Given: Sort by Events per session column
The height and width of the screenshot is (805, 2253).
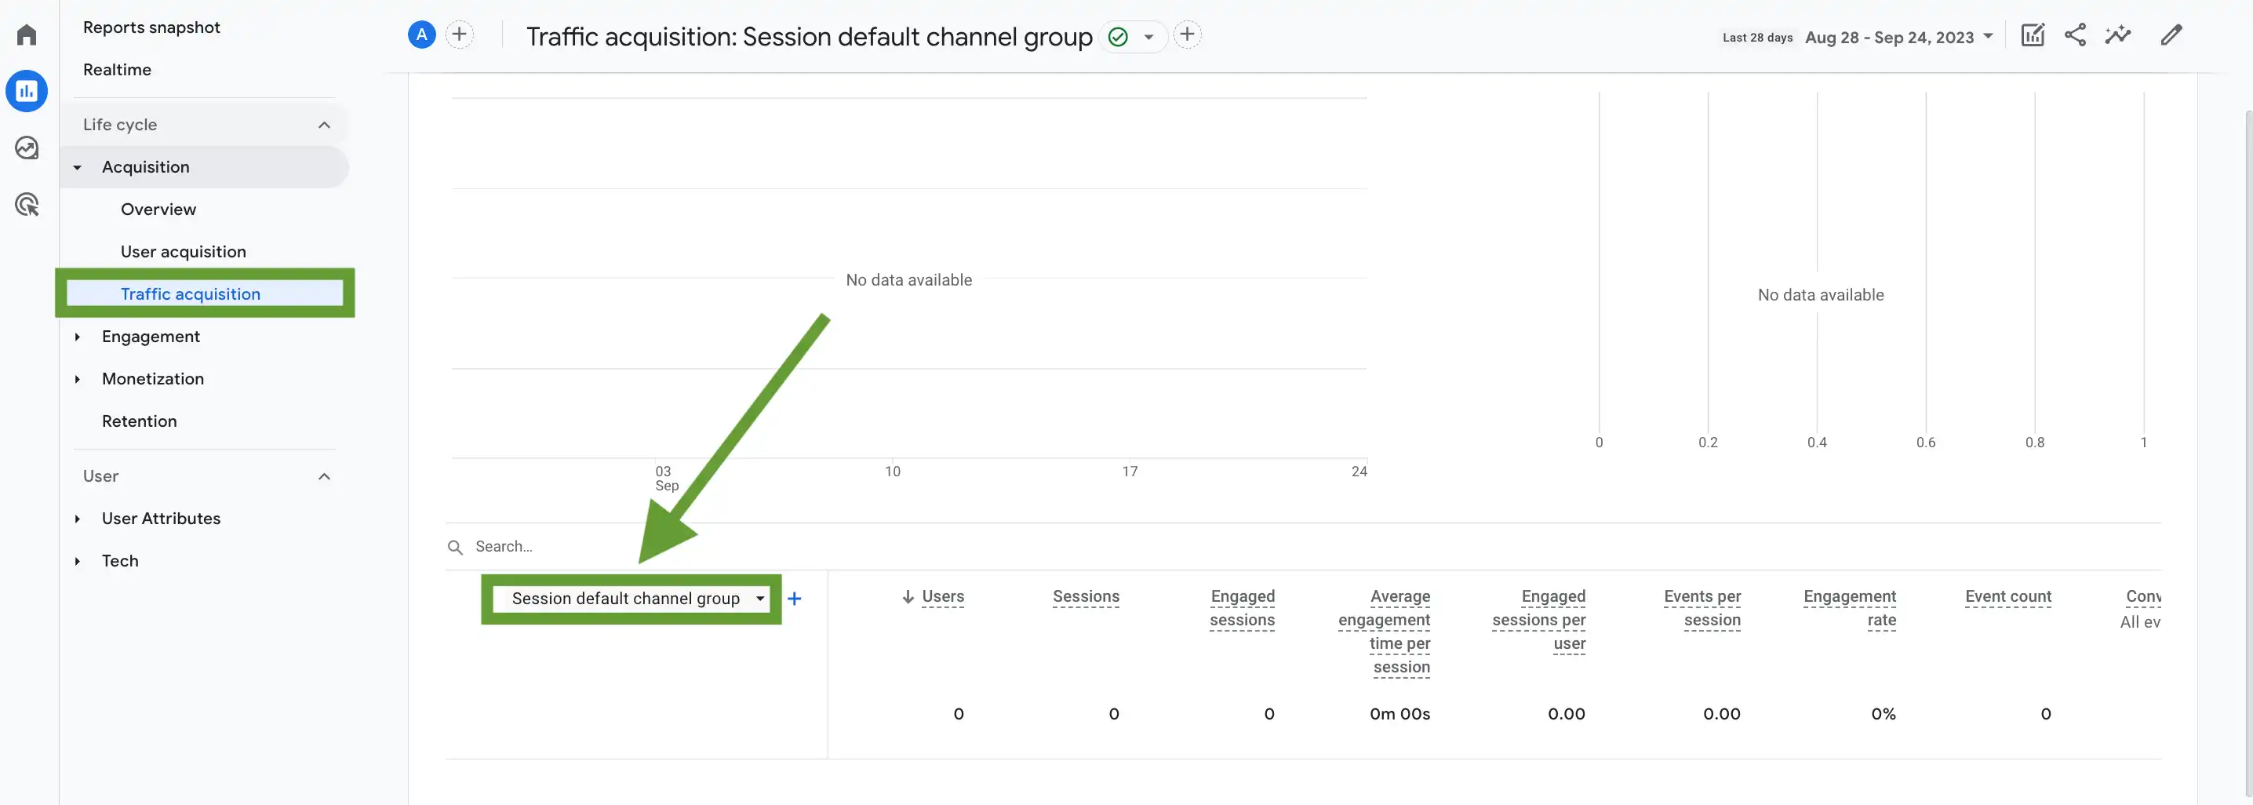Looking at the screenshot, I should pos(1702,608).
